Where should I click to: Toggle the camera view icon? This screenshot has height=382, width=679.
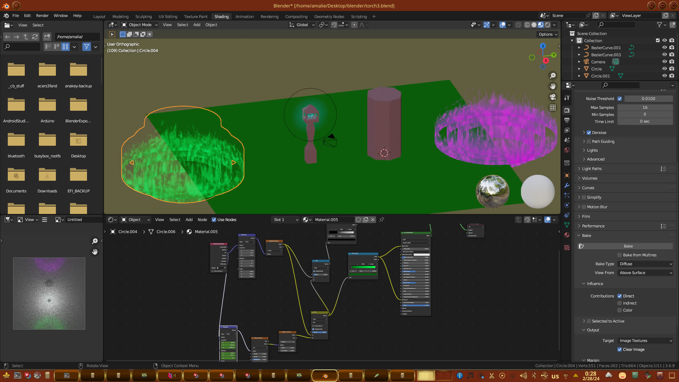(553, 97)
